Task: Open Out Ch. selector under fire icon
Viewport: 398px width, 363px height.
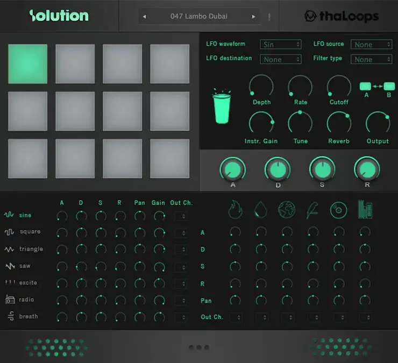Action: coord(236,317)
